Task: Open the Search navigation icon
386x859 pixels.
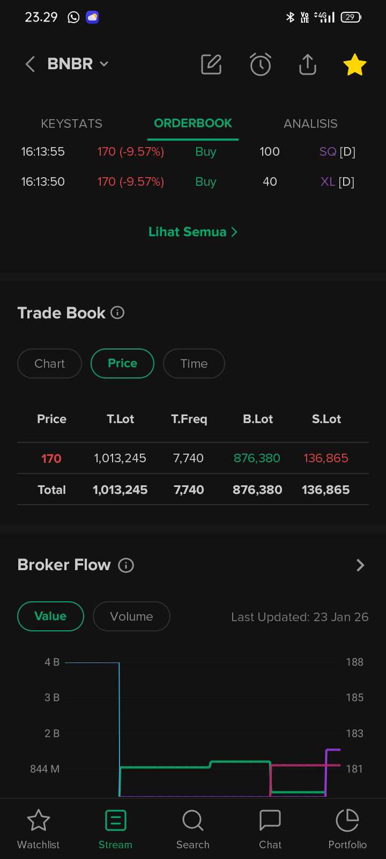Action: pos(192,829)
